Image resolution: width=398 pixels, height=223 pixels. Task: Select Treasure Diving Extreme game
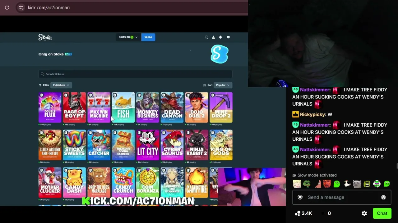click(x=123, y=145)
